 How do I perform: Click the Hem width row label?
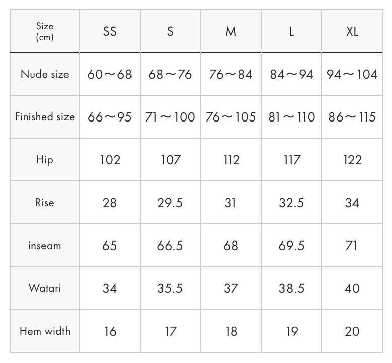(x=45, y=331)
